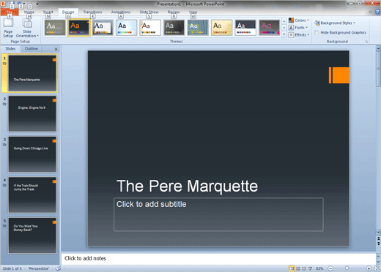Switch to the Insert tab
The image size is (381, 272).
point(48,12)
